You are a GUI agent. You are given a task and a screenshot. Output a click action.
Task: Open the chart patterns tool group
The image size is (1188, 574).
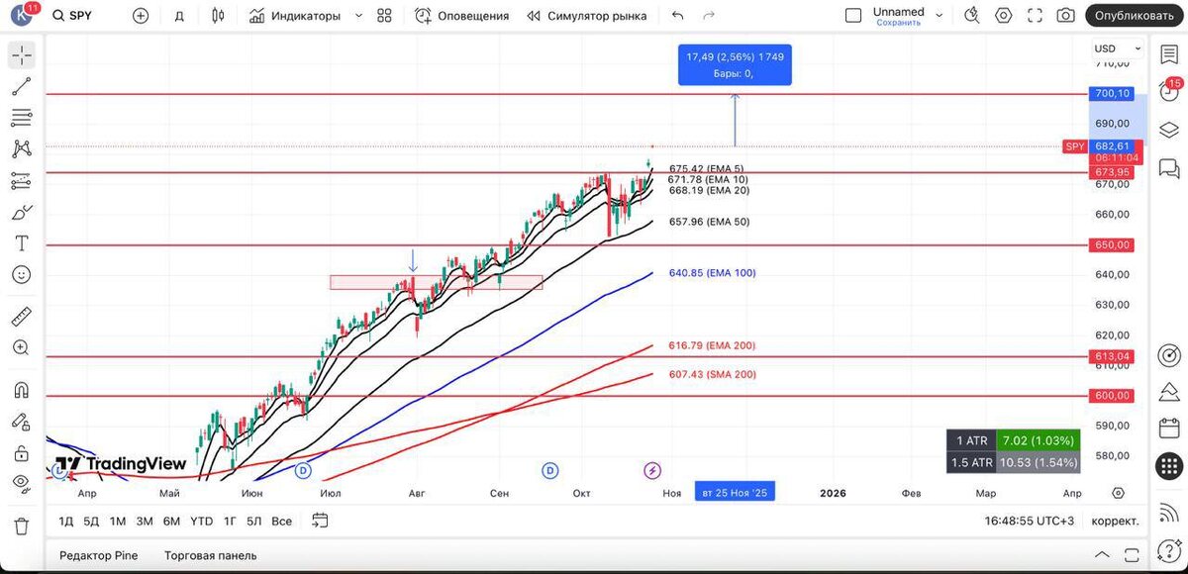pyautogui.click(x=22, y=149)
